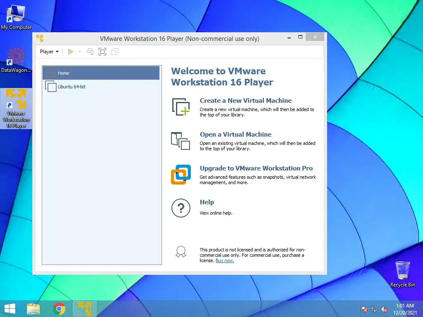Click the VMware Player taskbar button
Screen dimensions: 423x317
[x=84, y=309]
